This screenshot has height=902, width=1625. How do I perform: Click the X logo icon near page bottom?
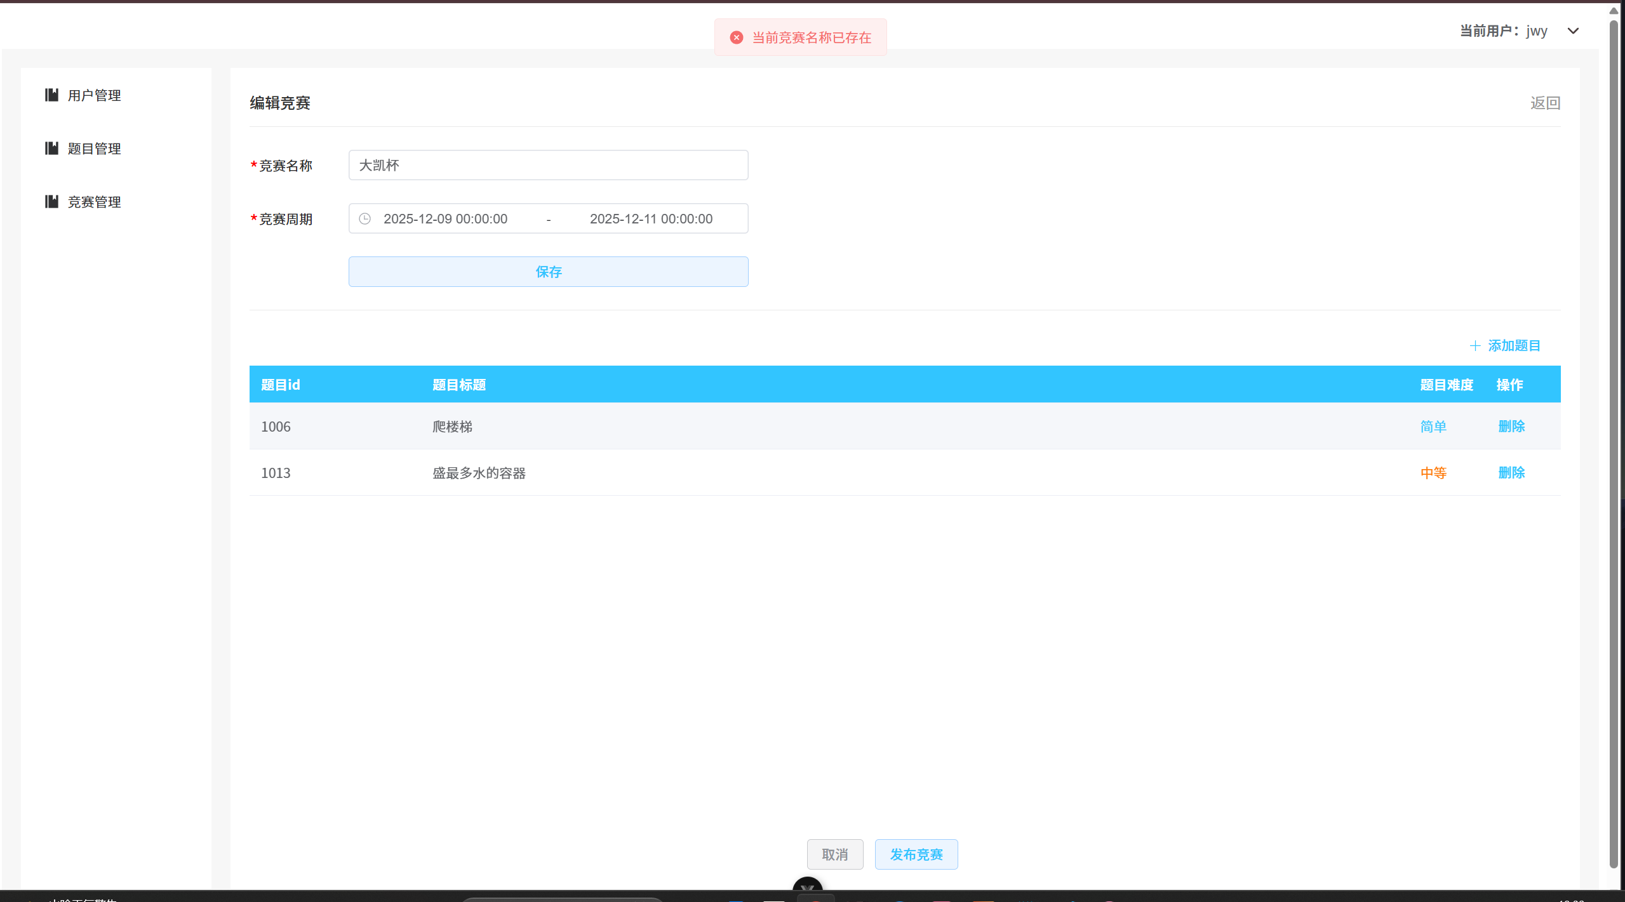[807, 888]
